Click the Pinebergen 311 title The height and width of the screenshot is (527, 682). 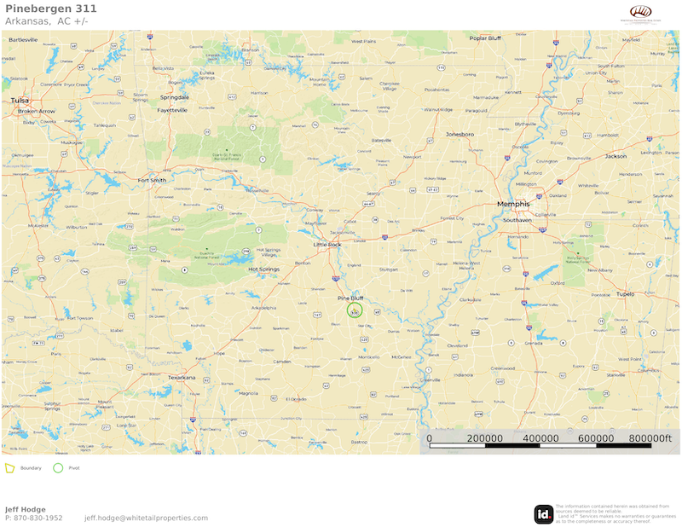[x=51, y=9]
